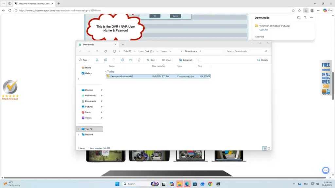
Task: Click the browser address bar URL
Action: [60, 10]
